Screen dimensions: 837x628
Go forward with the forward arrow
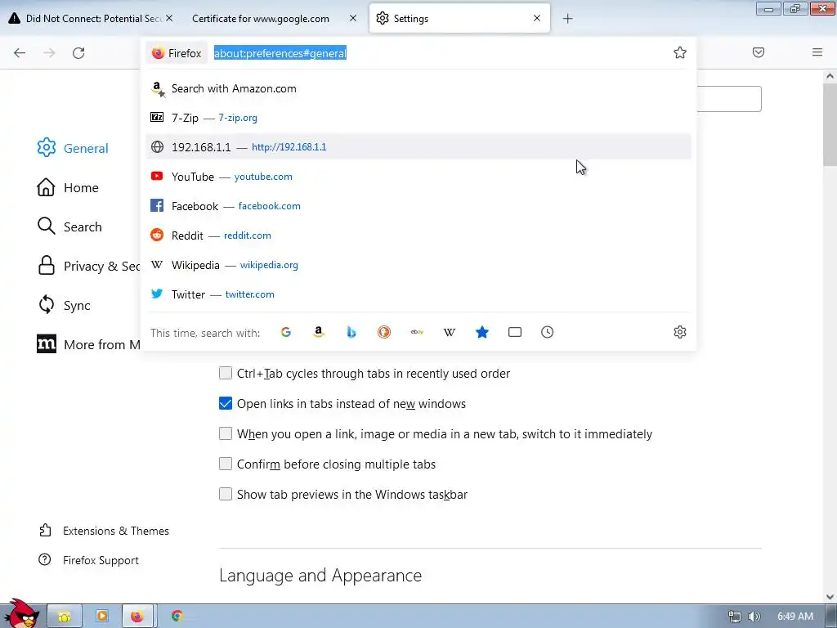(x=49, y=53)
